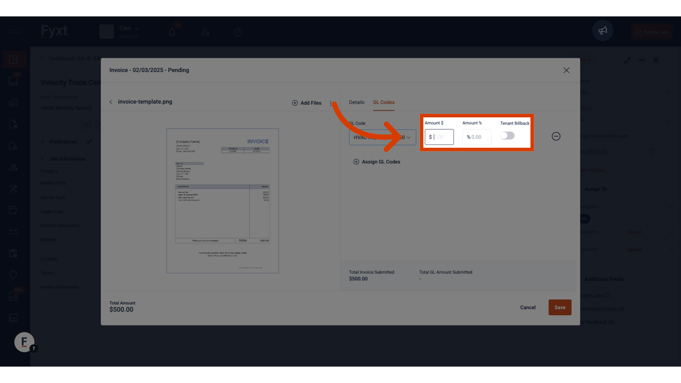The image size is (681, 383).
Task: Open the image gallery icon in the sidebar
Action: click(13, 318)
